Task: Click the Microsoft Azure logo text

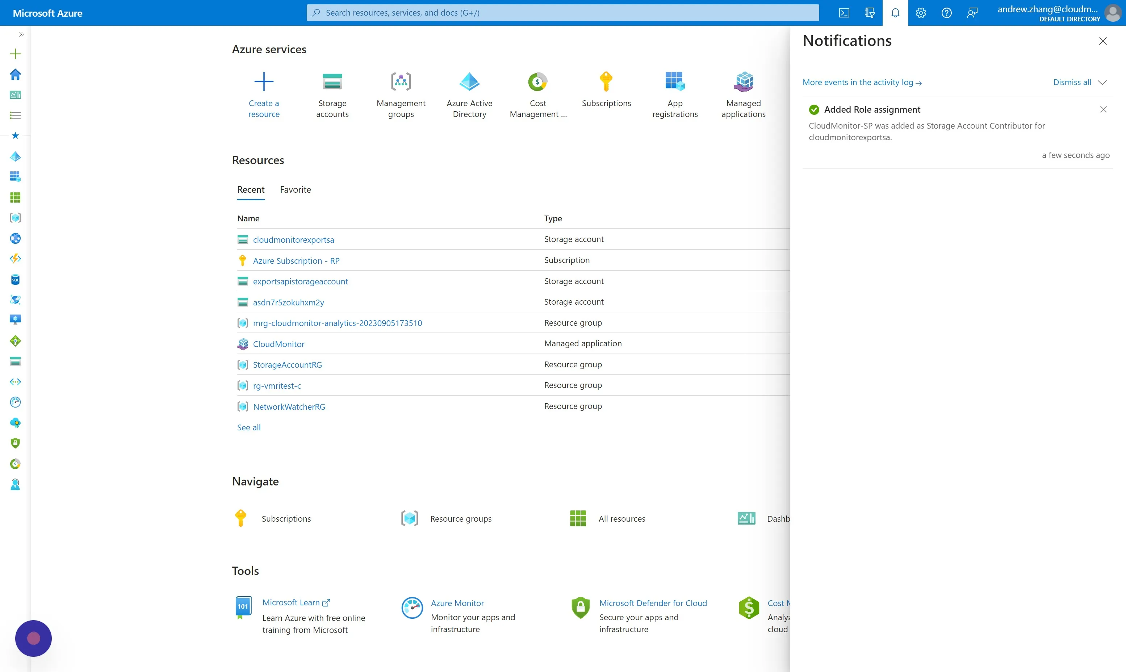Action: (47, 13)
